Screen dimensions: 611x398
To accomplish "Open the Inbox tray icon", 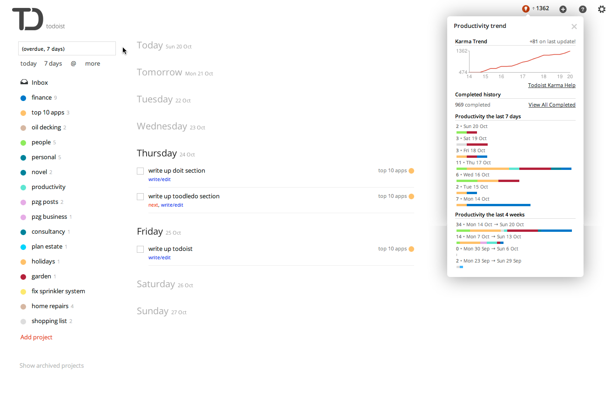I will pos(24,82).
